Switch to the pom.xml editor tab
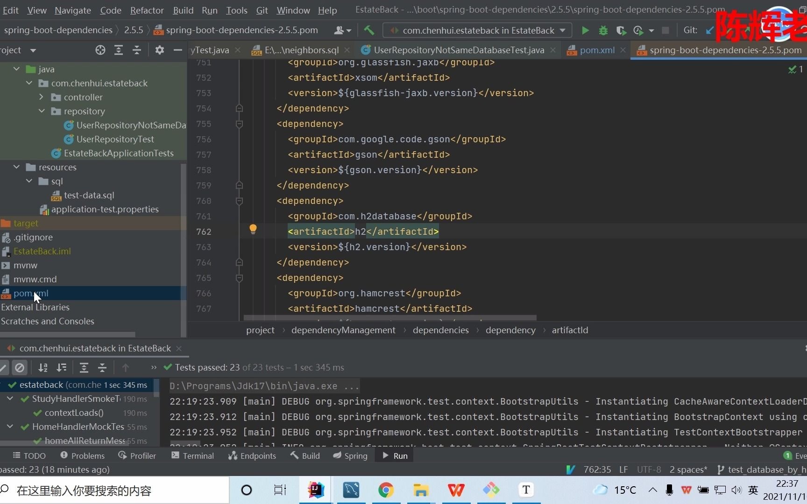The image size is (807, 504). click(x=597, y=50)
